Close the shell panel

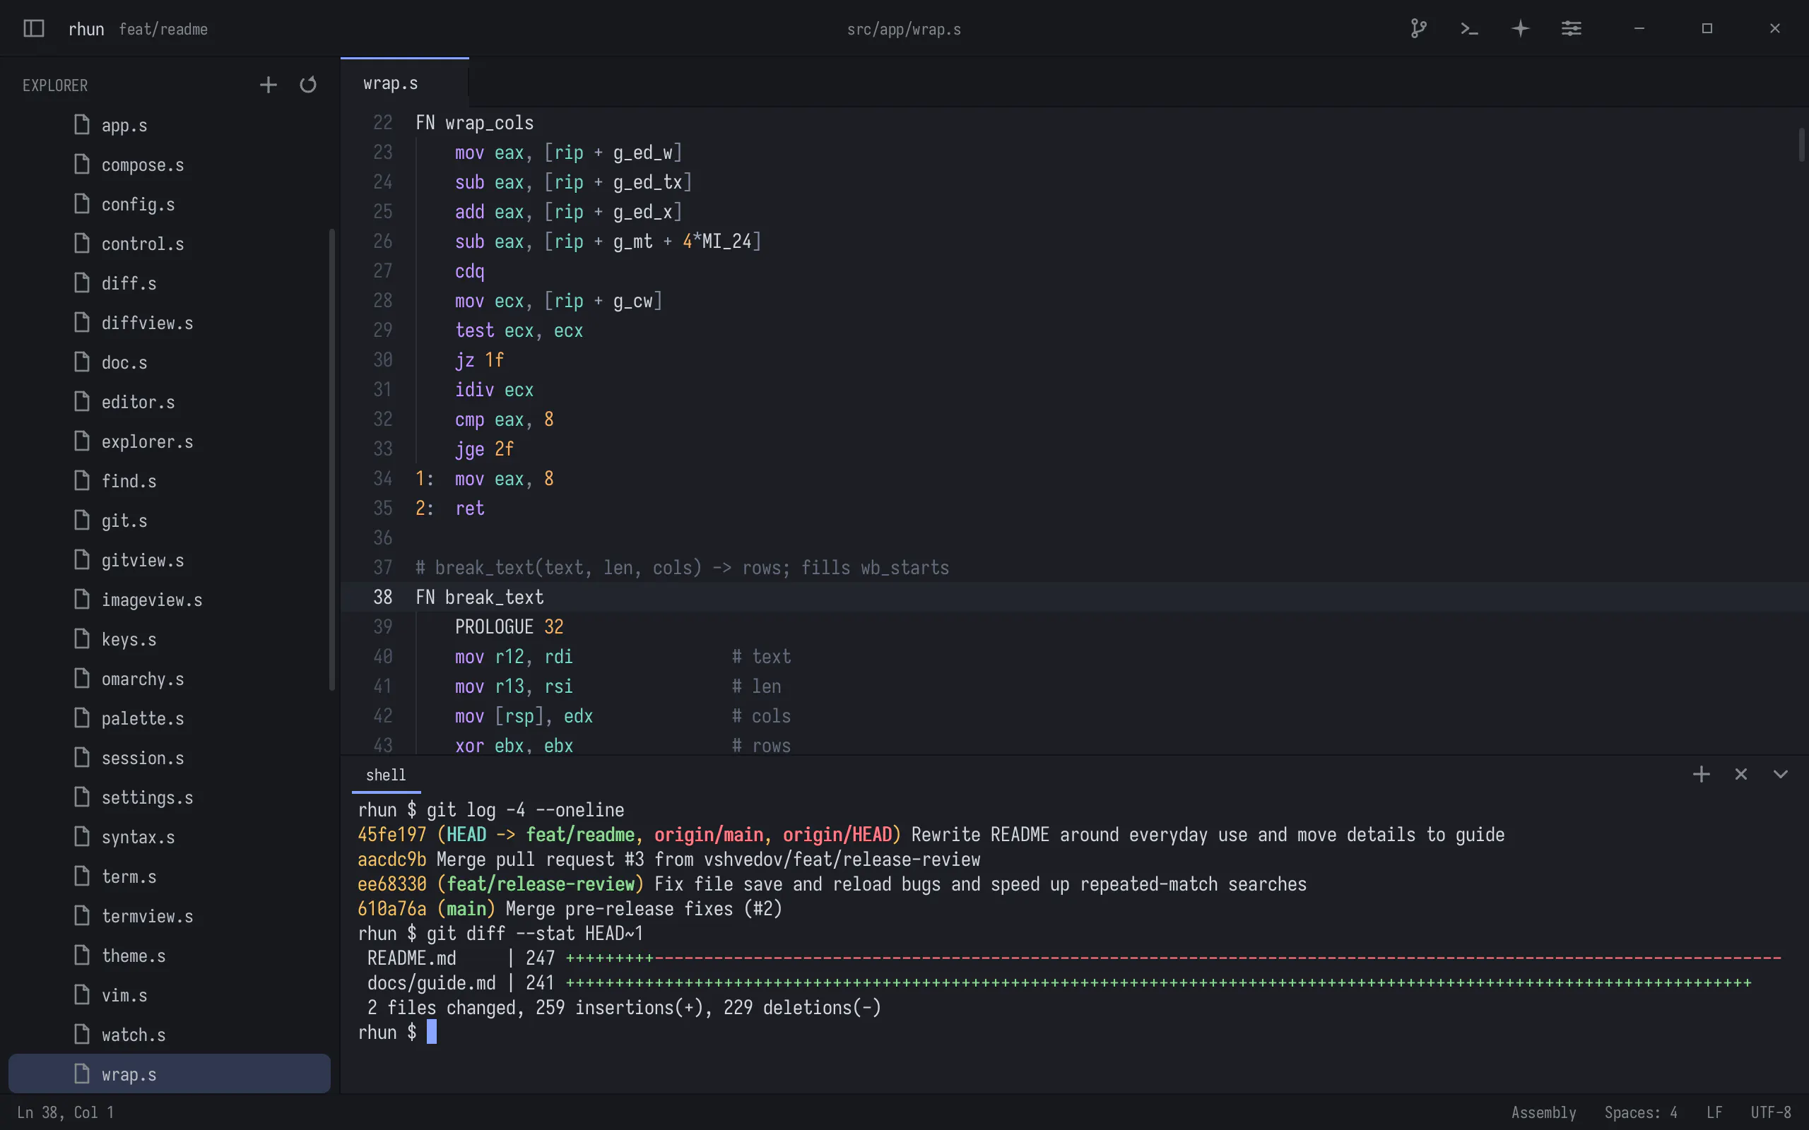(1740, 774)
